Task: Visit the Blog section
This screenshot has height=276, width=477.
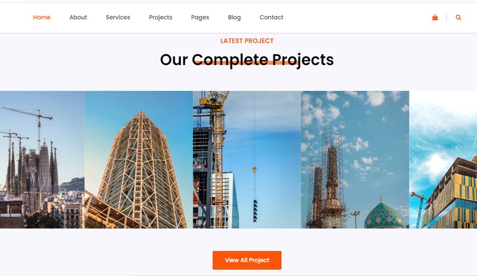Action: (x=235, y=17)
